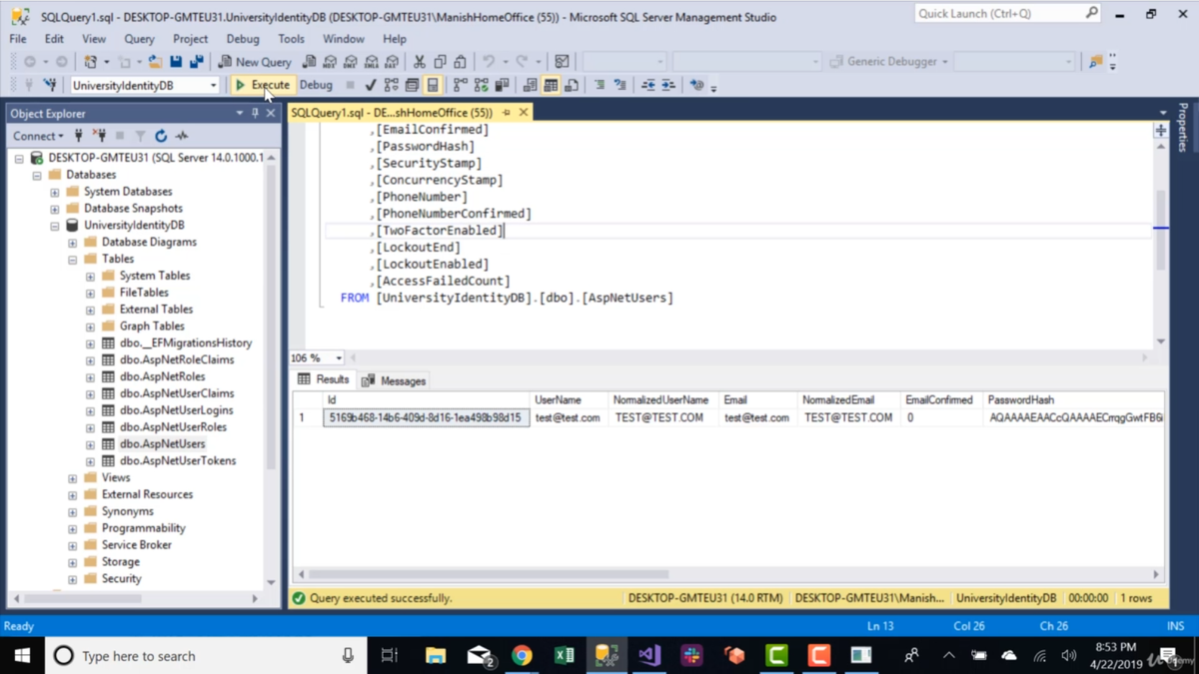Screen dimensions: 1199x674
Task: Click the Debug button in toolbar
Action: point(316,85)
